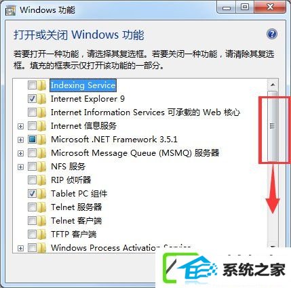Expand the Microsoft Message Queue (MSMQ) node

point(20,153)
